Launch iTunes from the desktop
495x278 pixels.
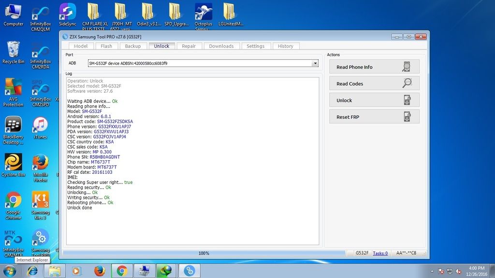point(40,126)
